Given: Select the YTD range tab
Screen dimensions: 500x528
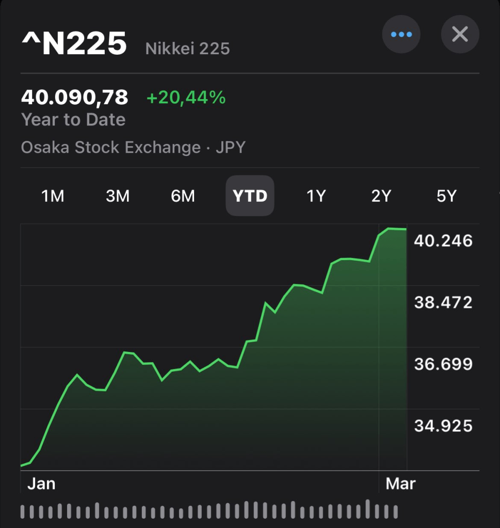Looking at the screenshot, I should click(250, 196).
